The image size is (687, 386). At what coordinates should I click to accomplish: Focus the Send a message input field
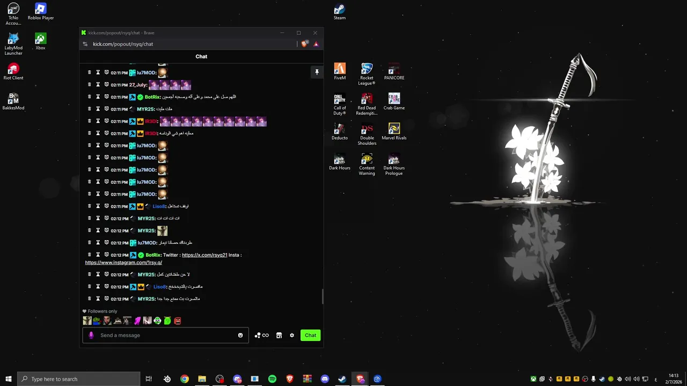(x=165, y=335)
